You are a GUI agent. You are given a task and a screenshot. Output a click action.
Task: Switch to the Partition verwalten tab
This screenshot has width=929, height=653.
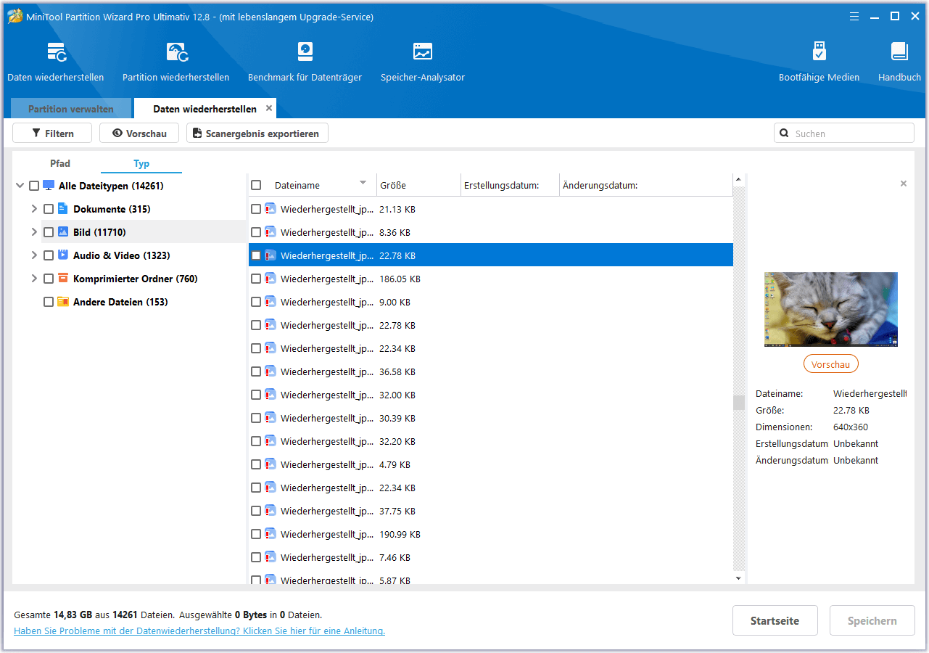click(x=71, y=109)
